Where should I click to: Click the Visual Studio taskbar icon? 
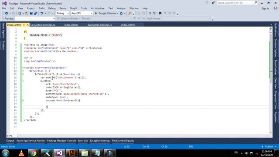59,153
